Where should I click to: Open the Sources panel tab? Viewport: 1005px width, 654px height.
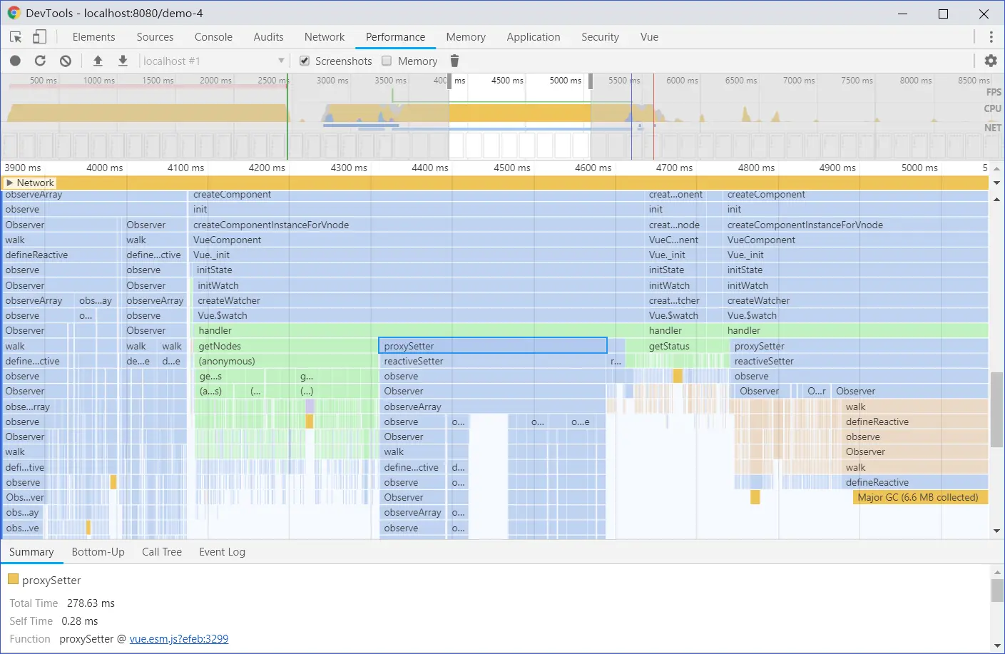(155, 37)
